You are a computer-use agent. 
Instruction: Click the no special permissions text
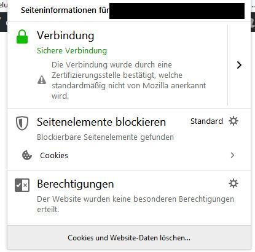tap(135, 204)
